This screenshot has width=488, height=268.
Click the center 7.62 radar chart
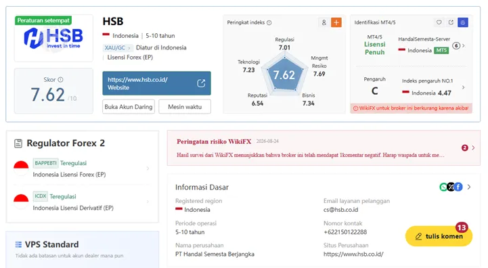(284, 74)
